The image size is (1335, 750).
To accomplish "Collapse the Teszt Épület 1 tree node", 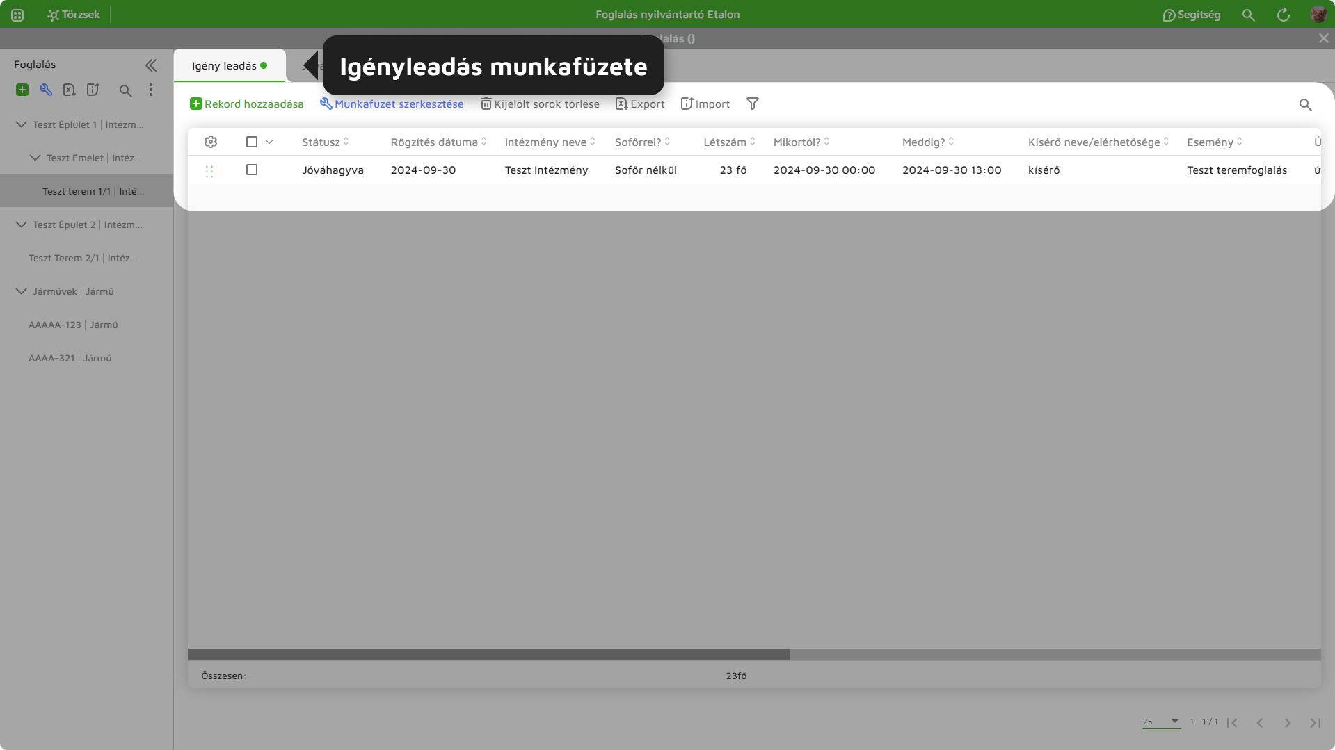I will pyautogui.click(x=21, y=124).
